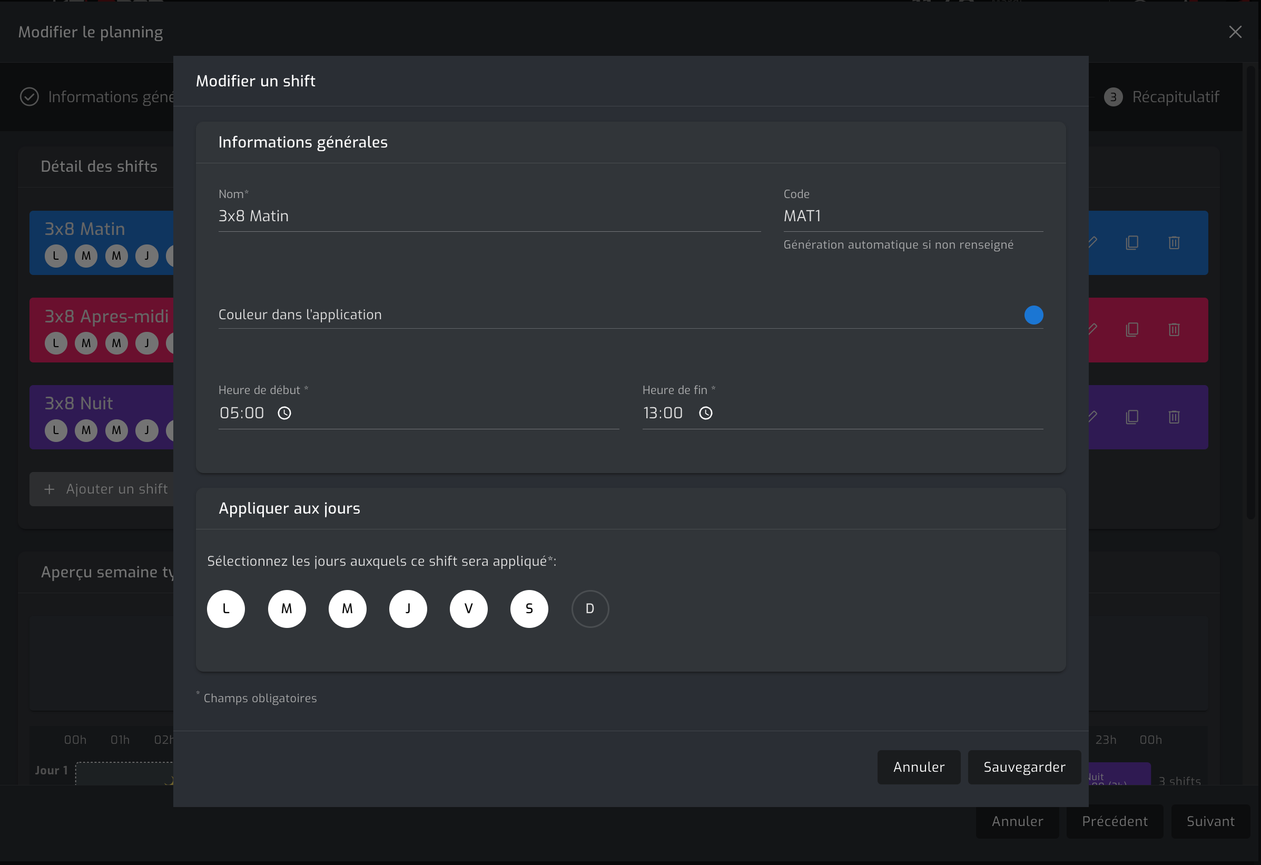Click Sauvegarder to save the shift
The height and width of the screenshot is (865, 1261).
click(1024, 767)
